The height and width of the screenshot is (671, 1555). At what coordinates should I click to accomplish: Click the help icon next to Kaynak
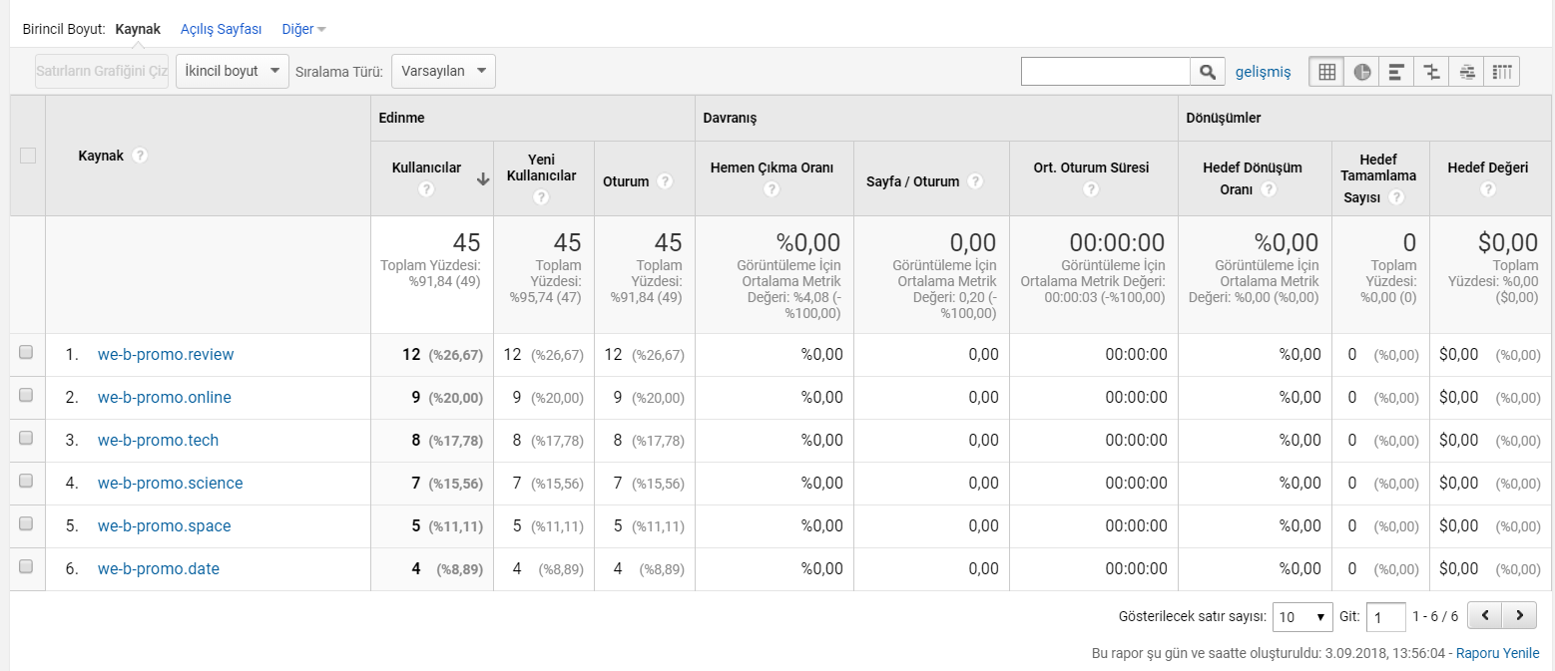141,156
